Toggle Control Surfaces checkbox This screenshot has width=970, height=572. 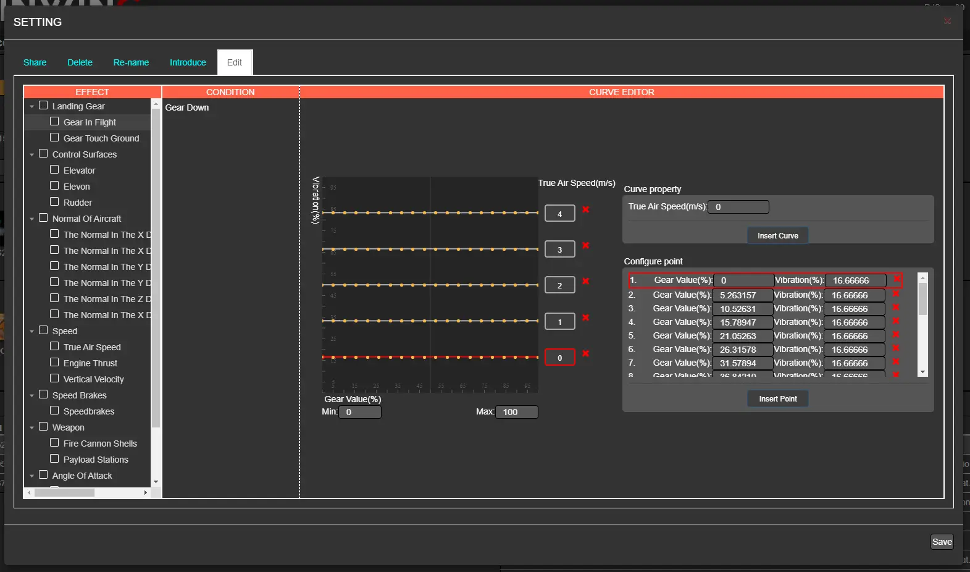pyautogui.click(x=43, y=154)
